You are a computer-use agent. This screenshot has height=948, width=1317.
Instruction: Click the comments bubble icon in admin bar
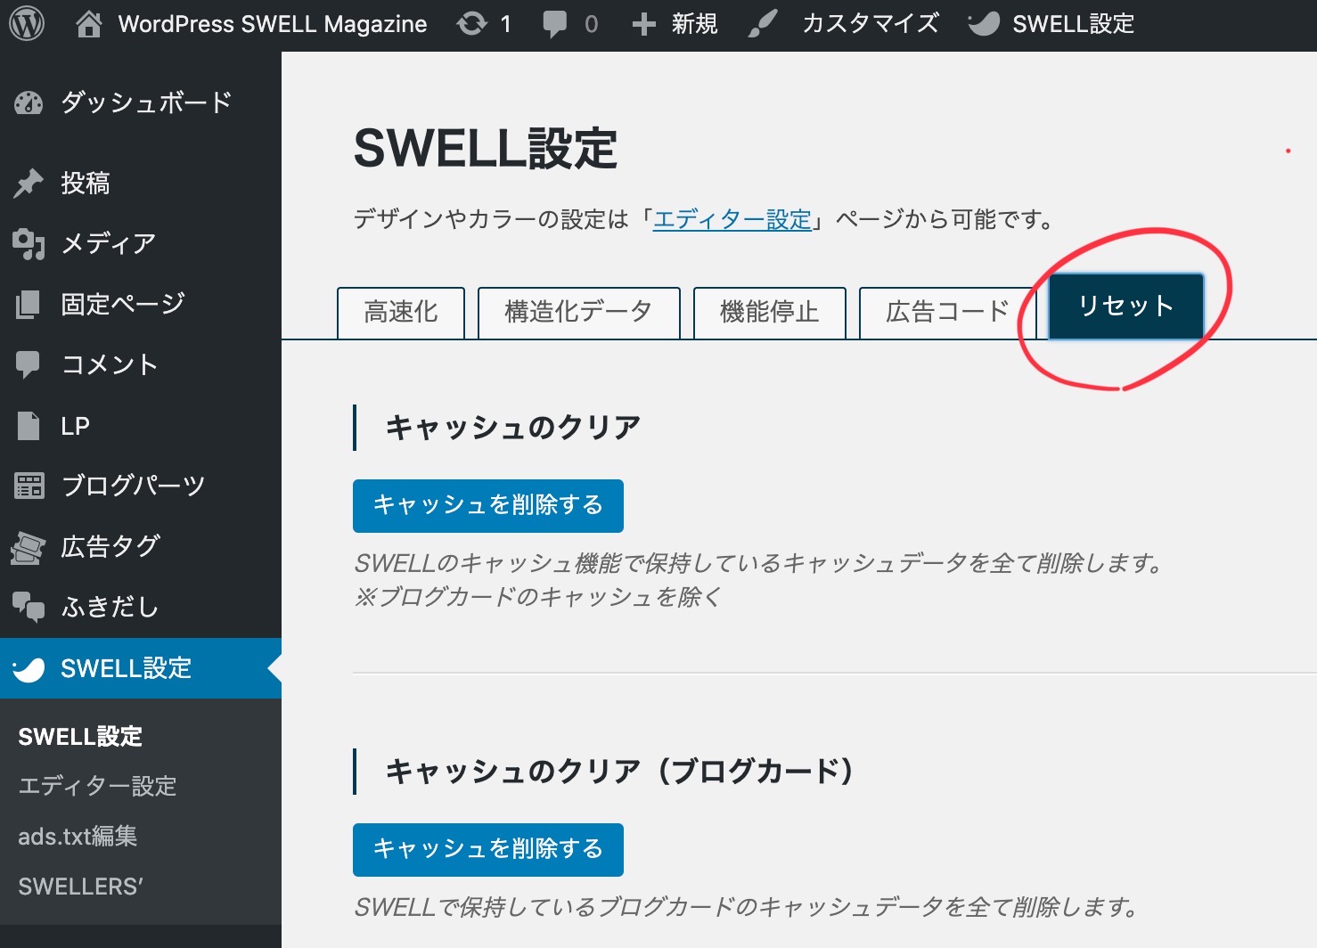[554, 24]
